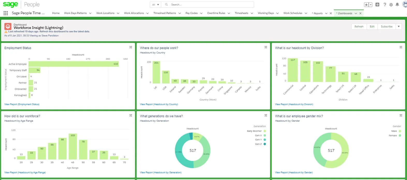
Task: Open the Notifications bell icon
Action: [397, 5]
